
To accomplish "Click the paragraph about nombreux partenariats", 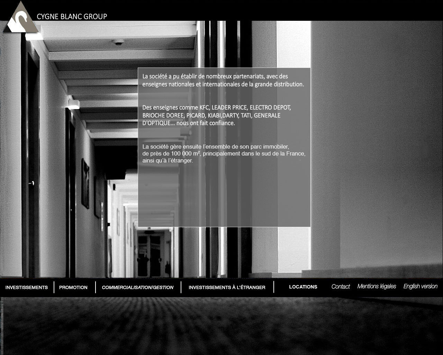I will [223, 80].
